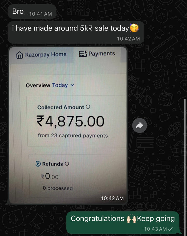
Task: Expand the Today overview chevron
Action: tap(73, 85)
